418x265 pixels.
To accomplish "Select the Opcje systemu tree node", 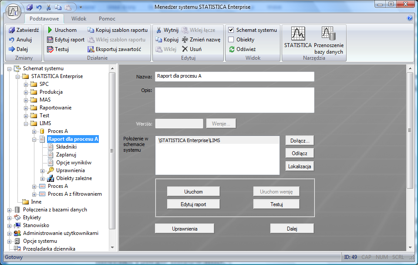I will click(x=40, y=241).
